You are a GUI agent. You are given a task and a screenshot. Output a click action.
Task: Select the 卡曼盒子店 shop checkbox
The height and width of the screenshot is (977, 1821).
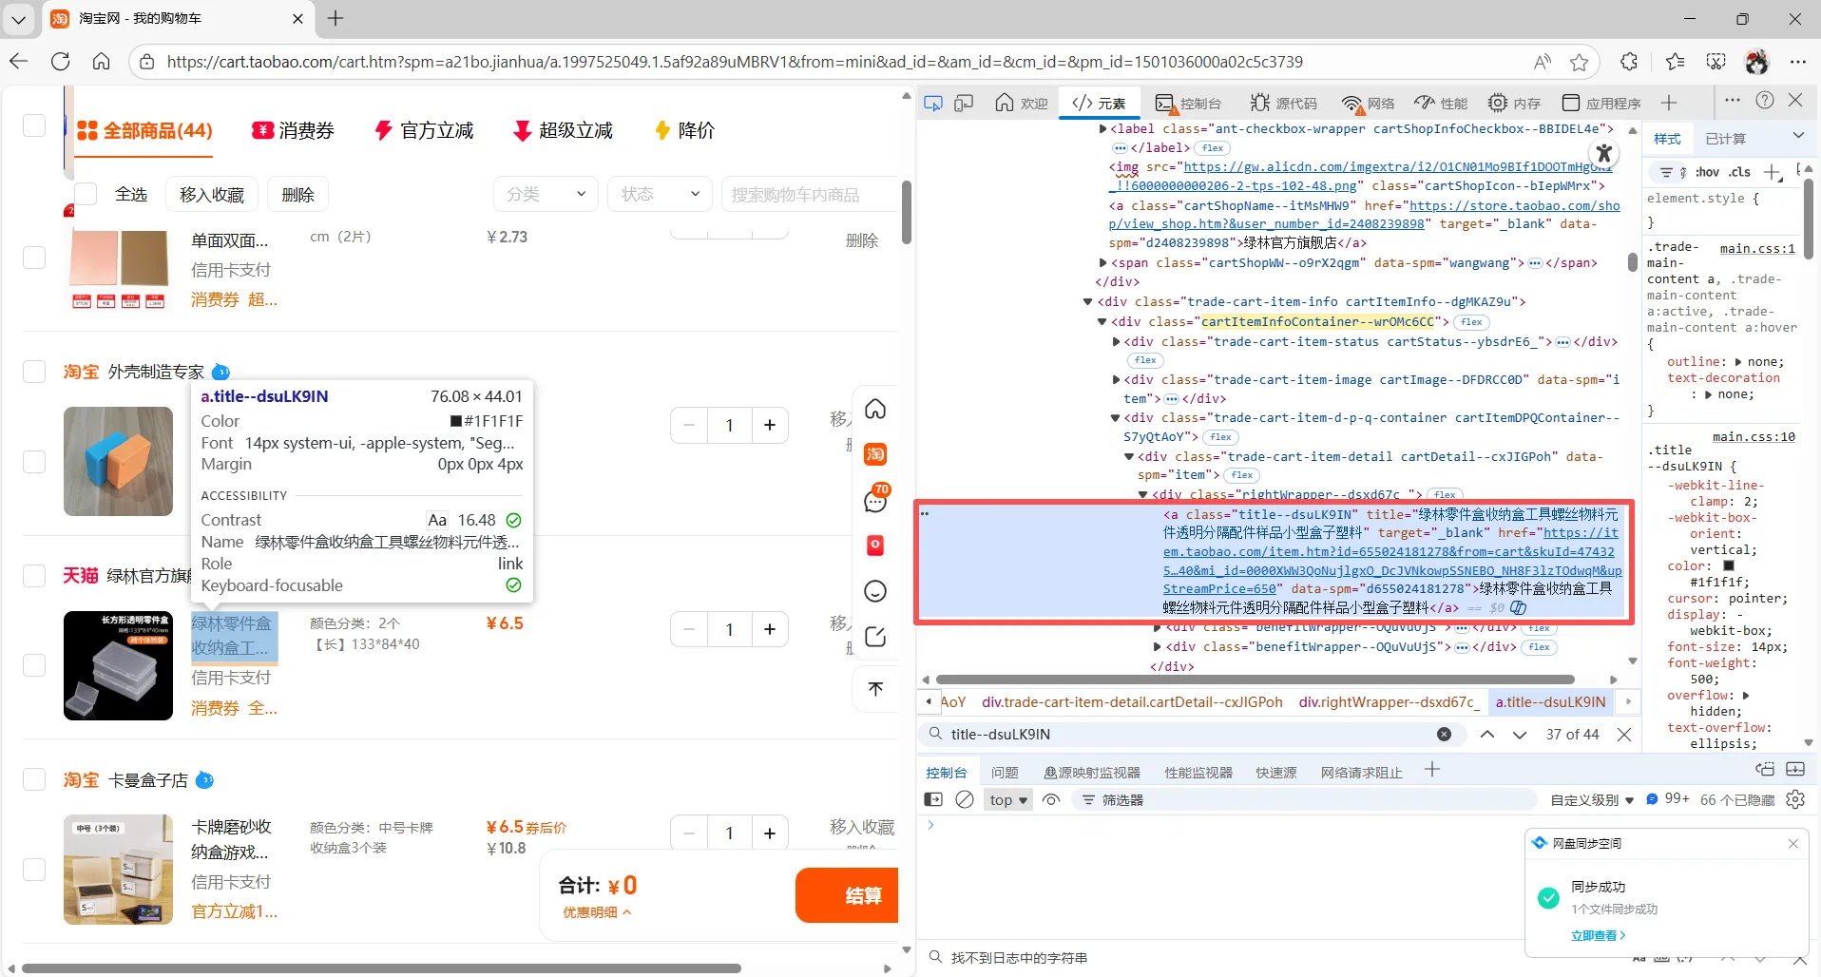[x=34, y=780]
